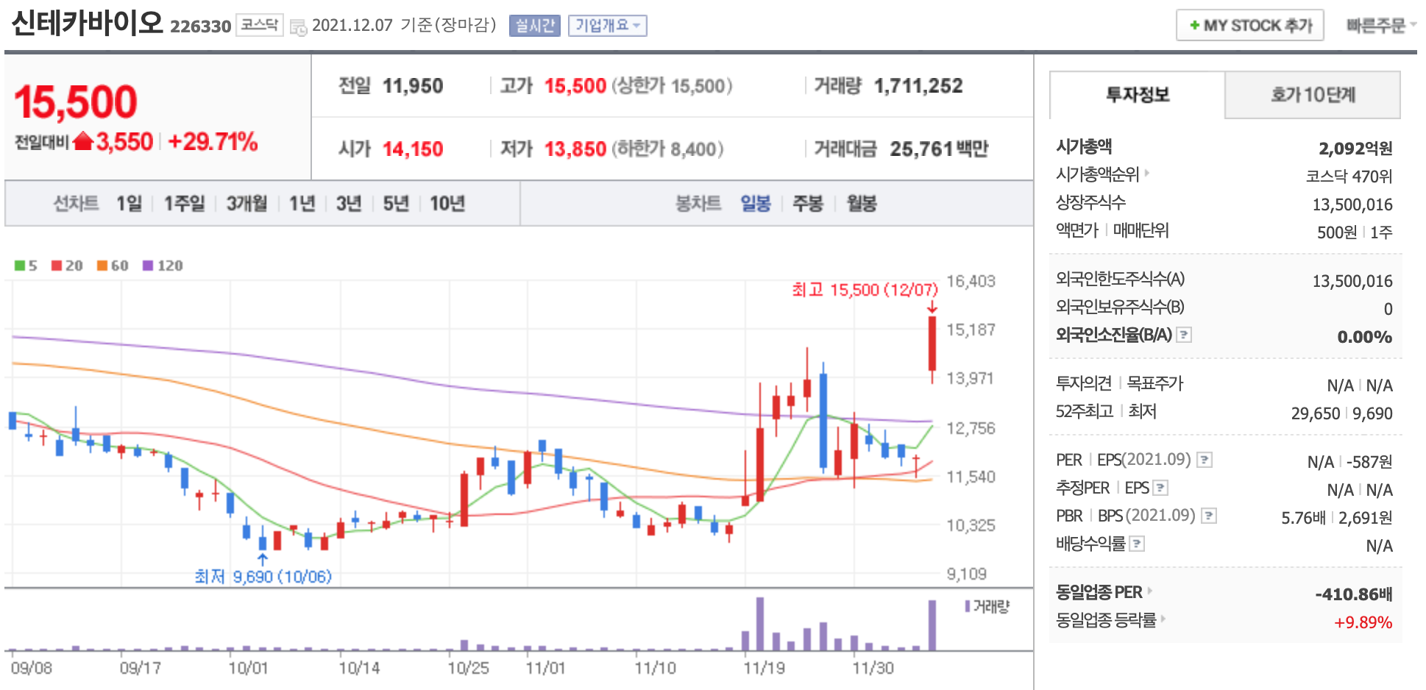Screen dimensions: 1426x690
Task: Click the current price 15,500
Action: pyautogui.click(x=76, y=102)
